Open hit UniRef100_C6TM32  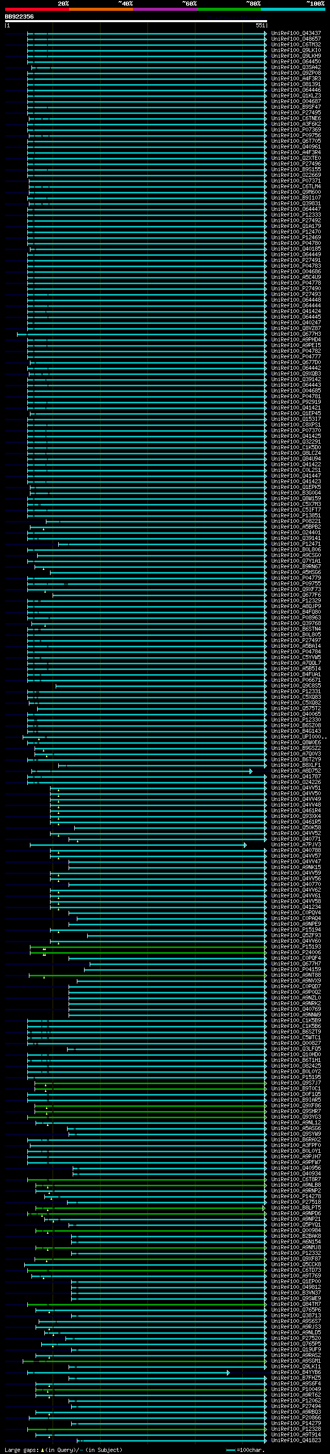[295, 44]
